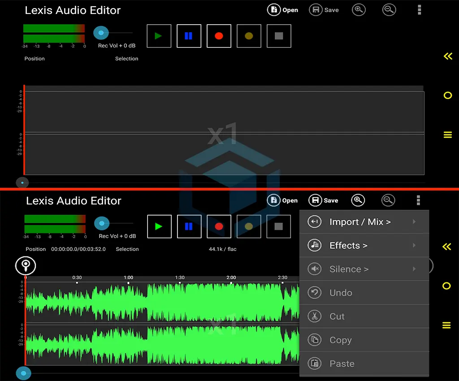Click Open icon in top editor
Viewport: 459px width, 381px height.
click(x=274, y=10)
